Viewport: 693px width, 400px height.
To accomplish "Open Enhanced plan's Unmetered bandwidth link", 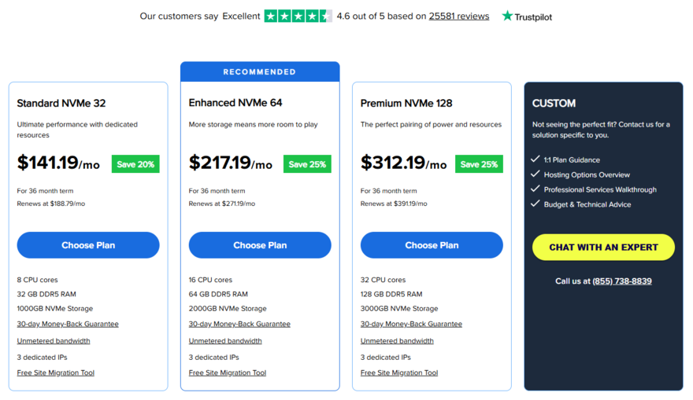I will pyautogui.click(x=225, y=341).
